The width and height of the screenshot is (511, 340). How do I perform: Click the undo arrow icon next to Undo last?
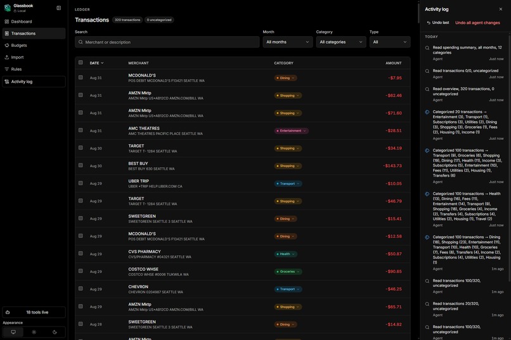[x=429, y=23]
